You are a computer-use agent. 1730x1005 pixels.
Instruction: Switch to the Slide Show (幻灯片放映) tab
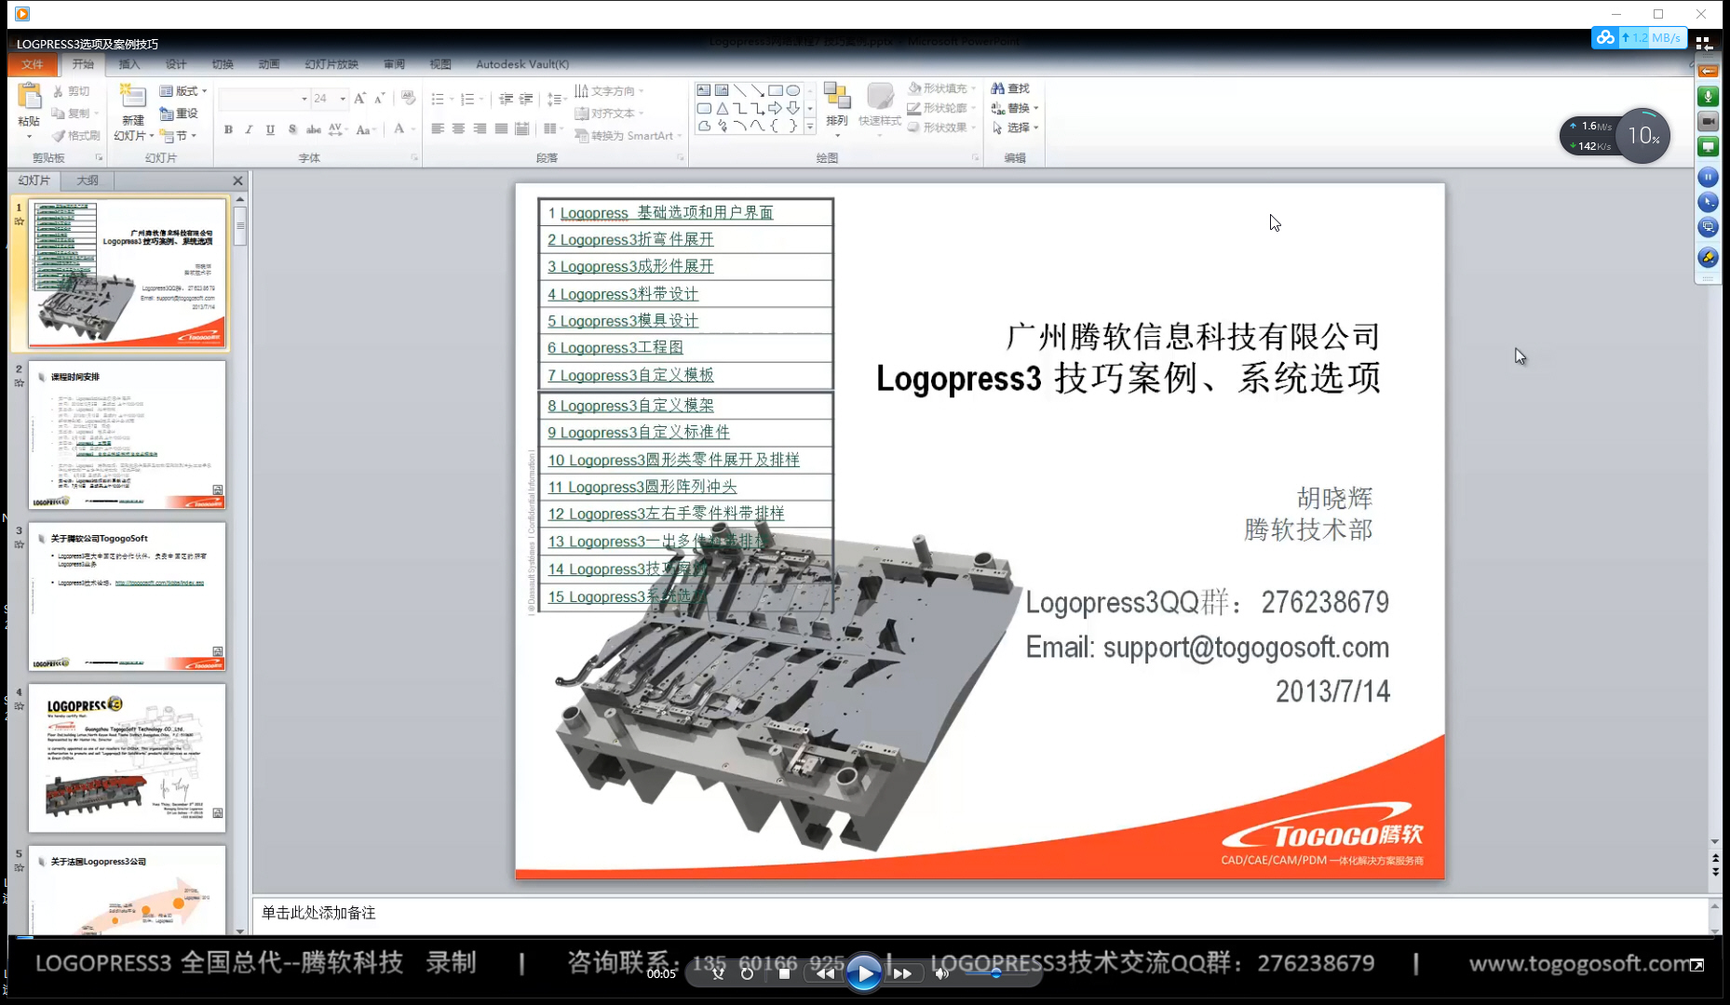click(331, 64)
